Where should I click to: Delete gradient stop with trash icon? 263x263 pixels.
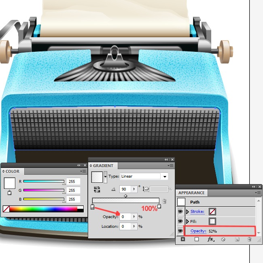pyautogui.click(x=164, y=201)
